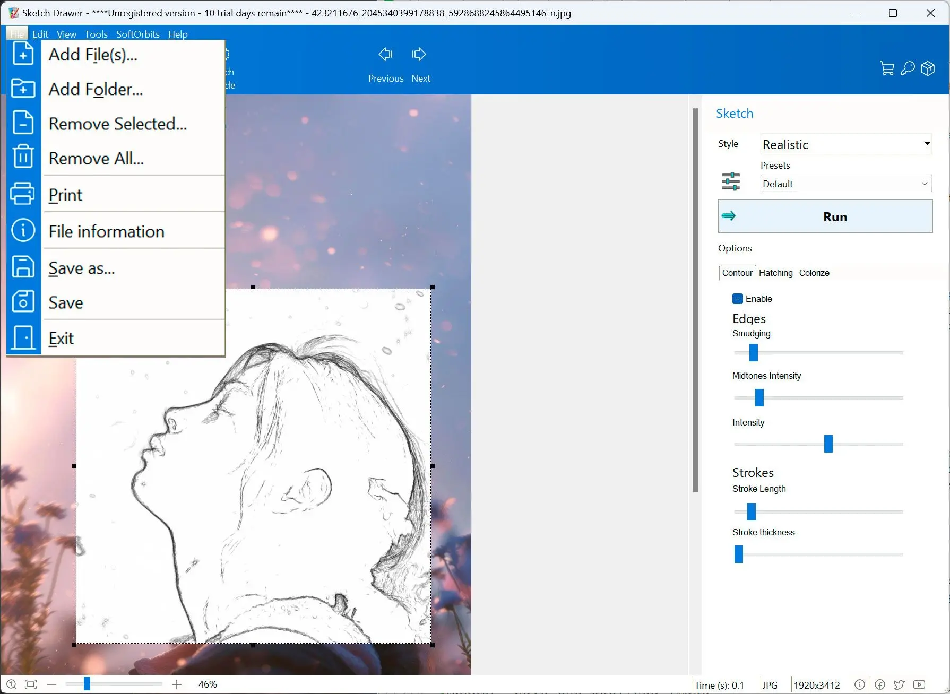The height and width of the screenshot is (694, 950).
Task: Open the View menu
Action: coord(66,34)
